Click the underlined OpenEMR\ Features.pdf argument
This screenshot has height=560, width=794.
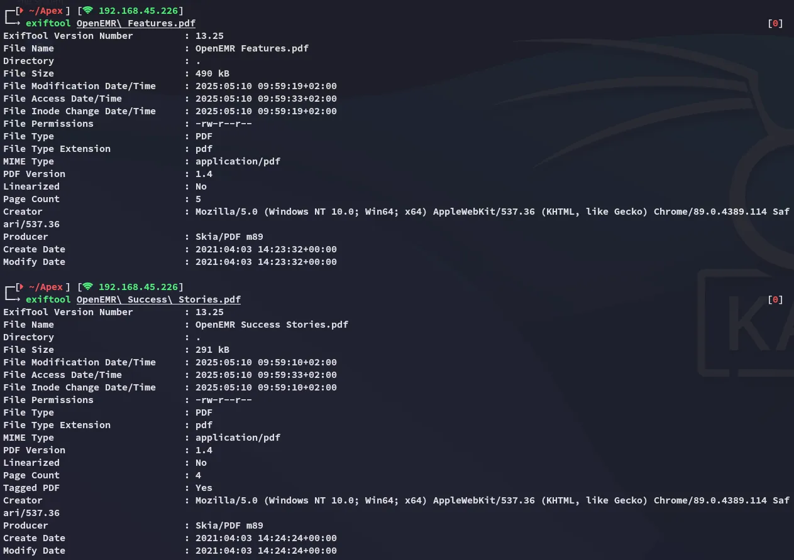pyautogui.click(x=136, y=23)
